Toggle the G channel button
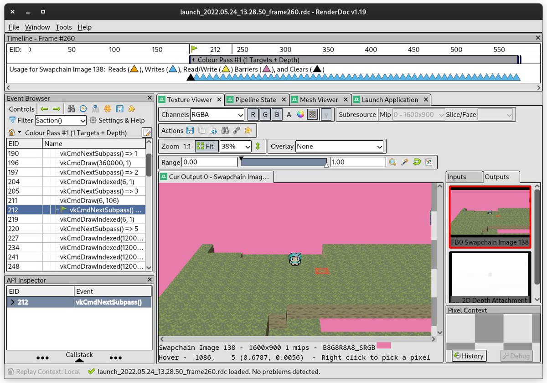The width and height of the screenshot is (547, 383). click(x=265, y=114)
